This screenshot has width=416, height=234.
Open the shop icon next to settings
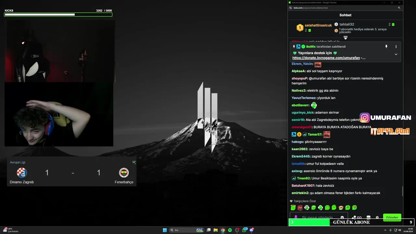click(369, 217)
